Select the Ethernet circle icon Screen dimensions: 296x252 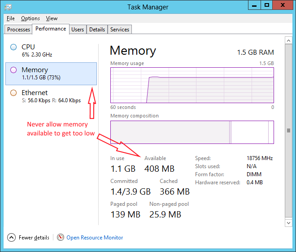(13, 93)
